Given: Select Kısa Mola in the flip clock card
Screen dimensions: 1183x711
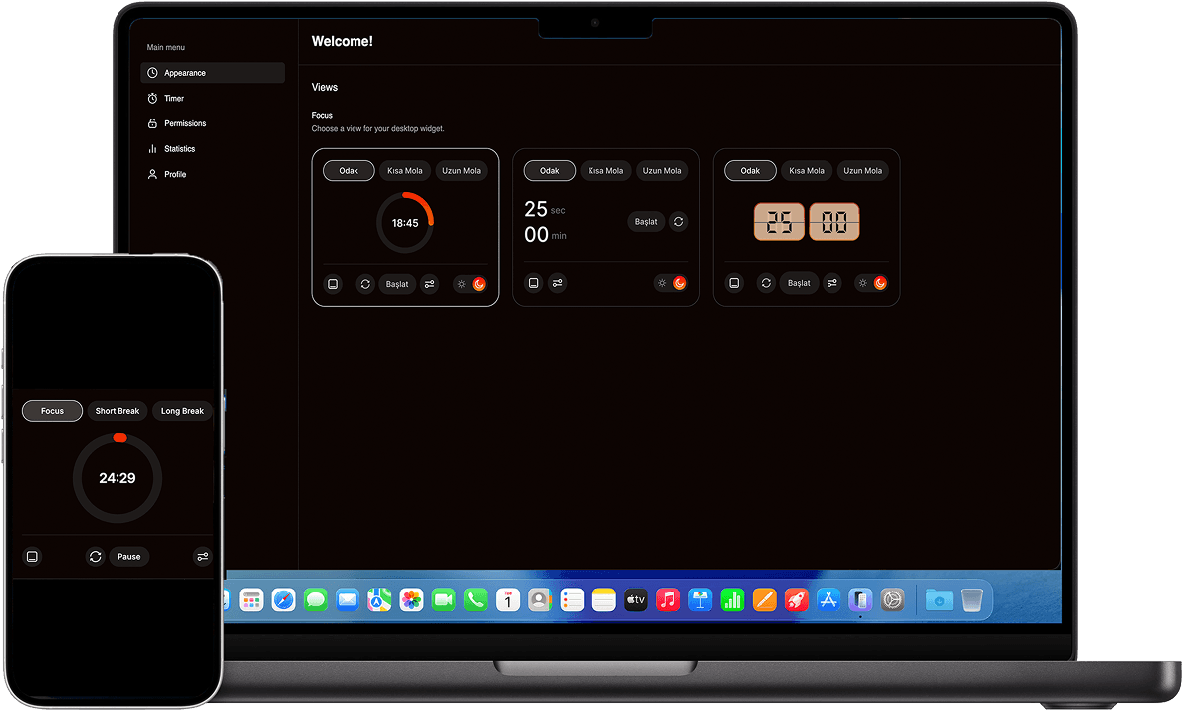Looking at the screenshot, I should (x=807, y=171).
